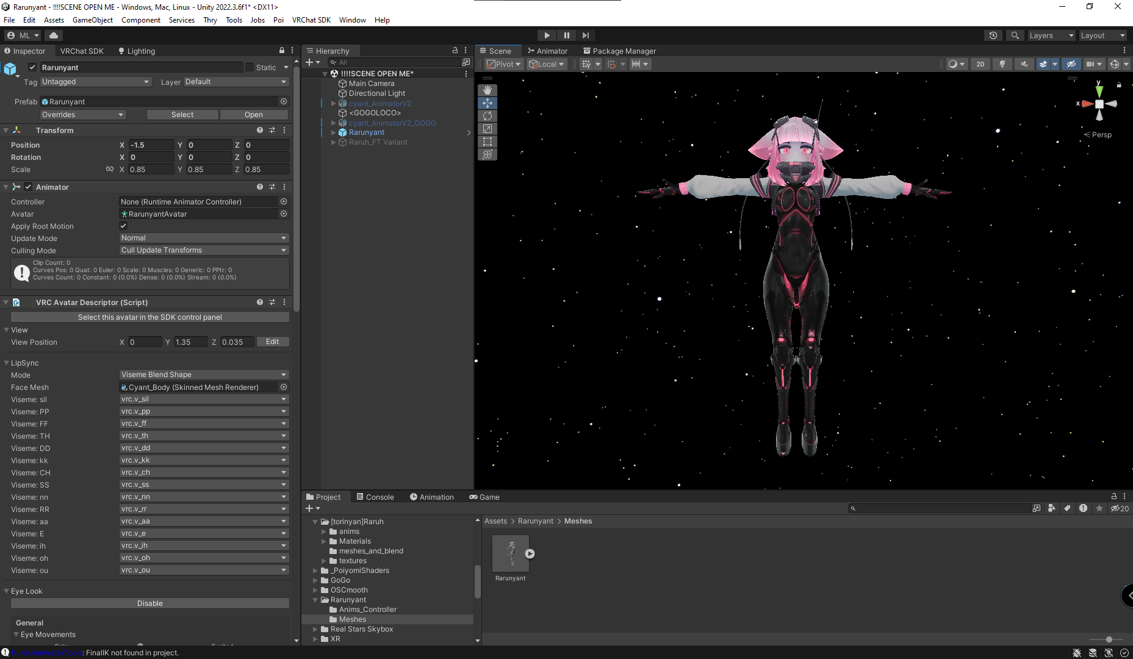Open Animator component preset icon
The height and width of the screenshot is (659, 1133).
272,187
